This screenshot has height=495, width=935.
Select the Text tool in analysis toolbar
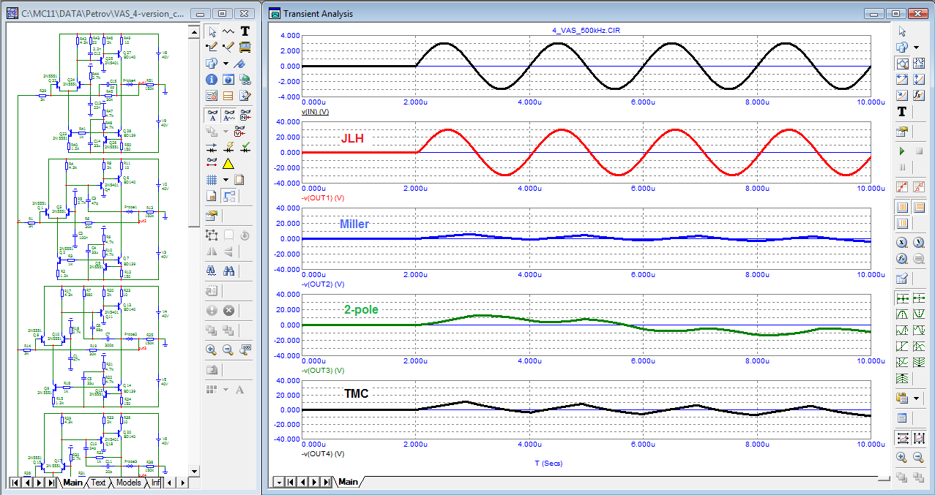tap(902, 111)
